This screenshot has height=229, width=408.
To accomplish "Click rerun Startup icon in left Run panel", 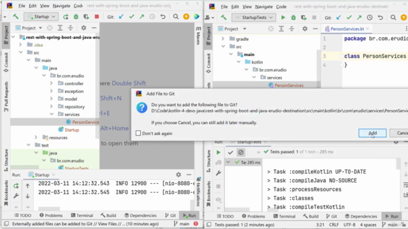I will pos(16,186).
